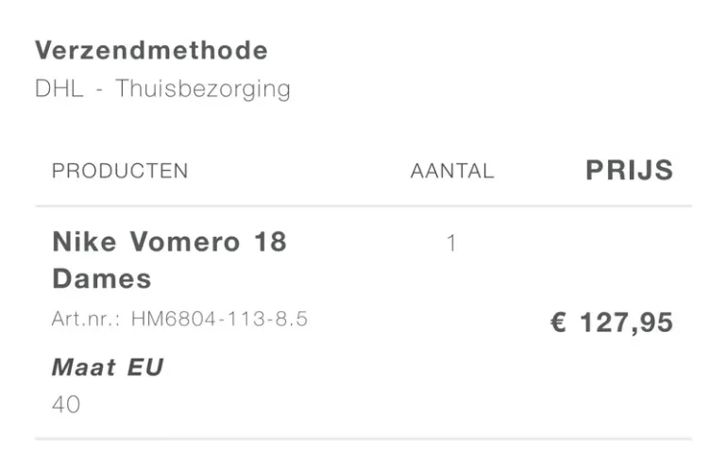Viewport: 727px width, 451px height.
Task: Click the price € 127,95
Action: (x=612, y=322)
